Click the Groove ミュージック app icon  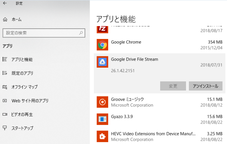[102, 102]
